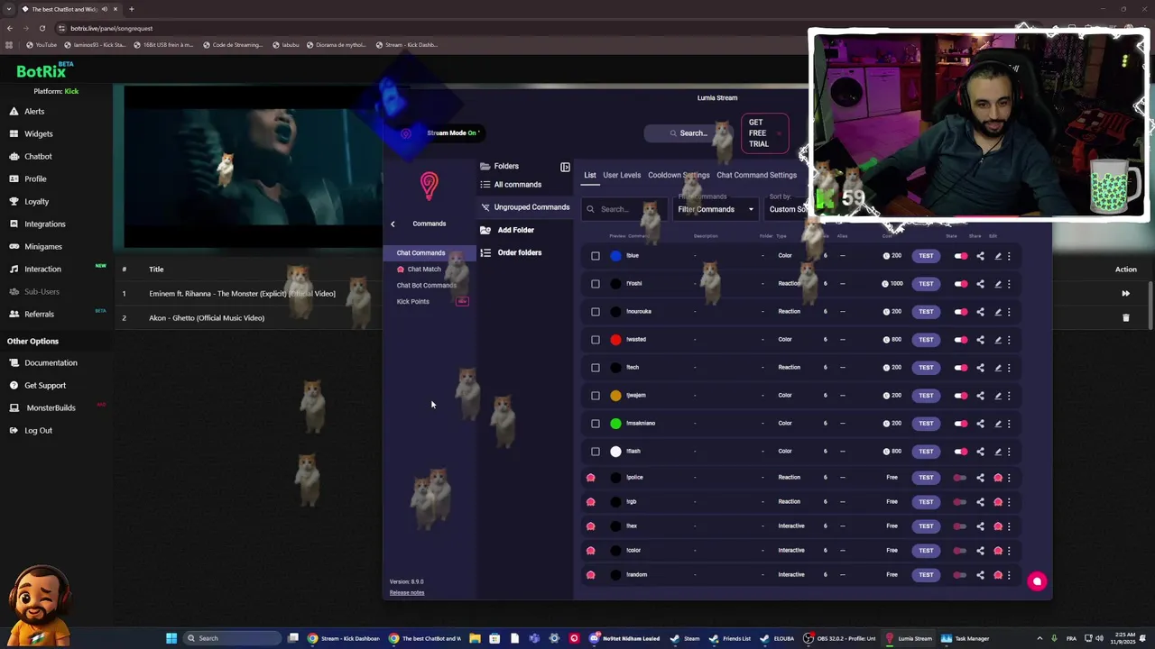The height and width of the screenshot is (649, 1155).
Task: Open the Release notes link
Action: point(407,592)
